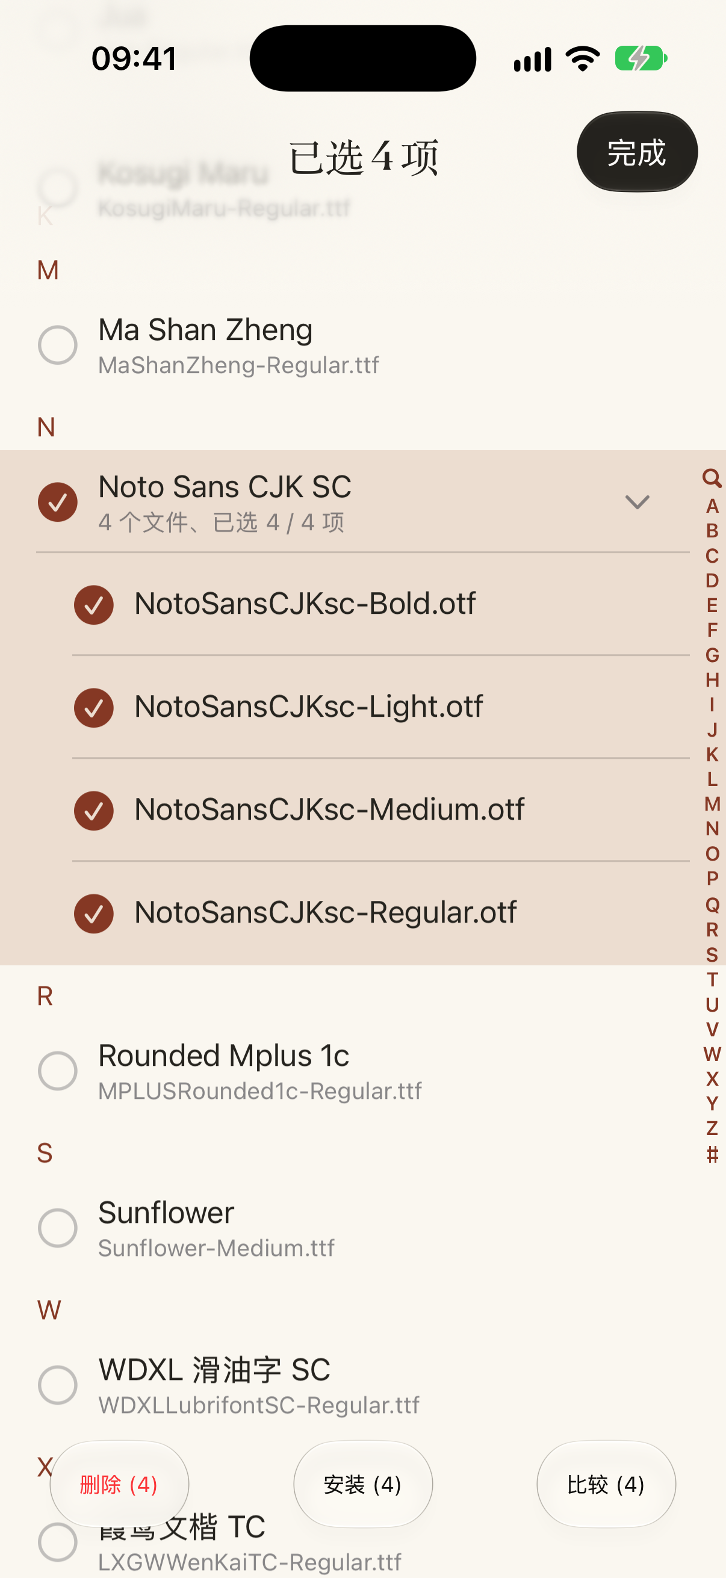This screenshot has width=726, height=1578.
Task: Select the Sunflower font circle
Action: point(58,1228)
